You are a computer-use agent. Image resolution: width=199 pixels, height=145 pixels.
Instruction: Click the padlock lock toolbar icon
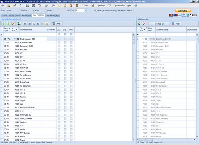(x=65, y=6)
